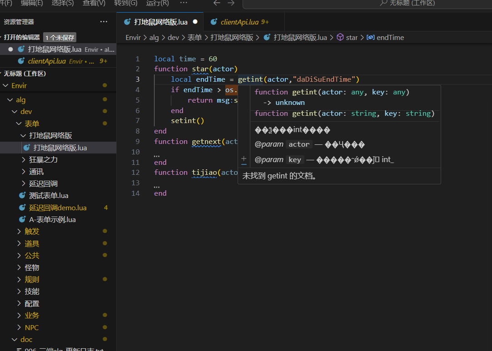Image resolution: width=492 pixels, height=351 pixels.
Task: Click line number 3 in the gutter
Action: click(138, 79)
